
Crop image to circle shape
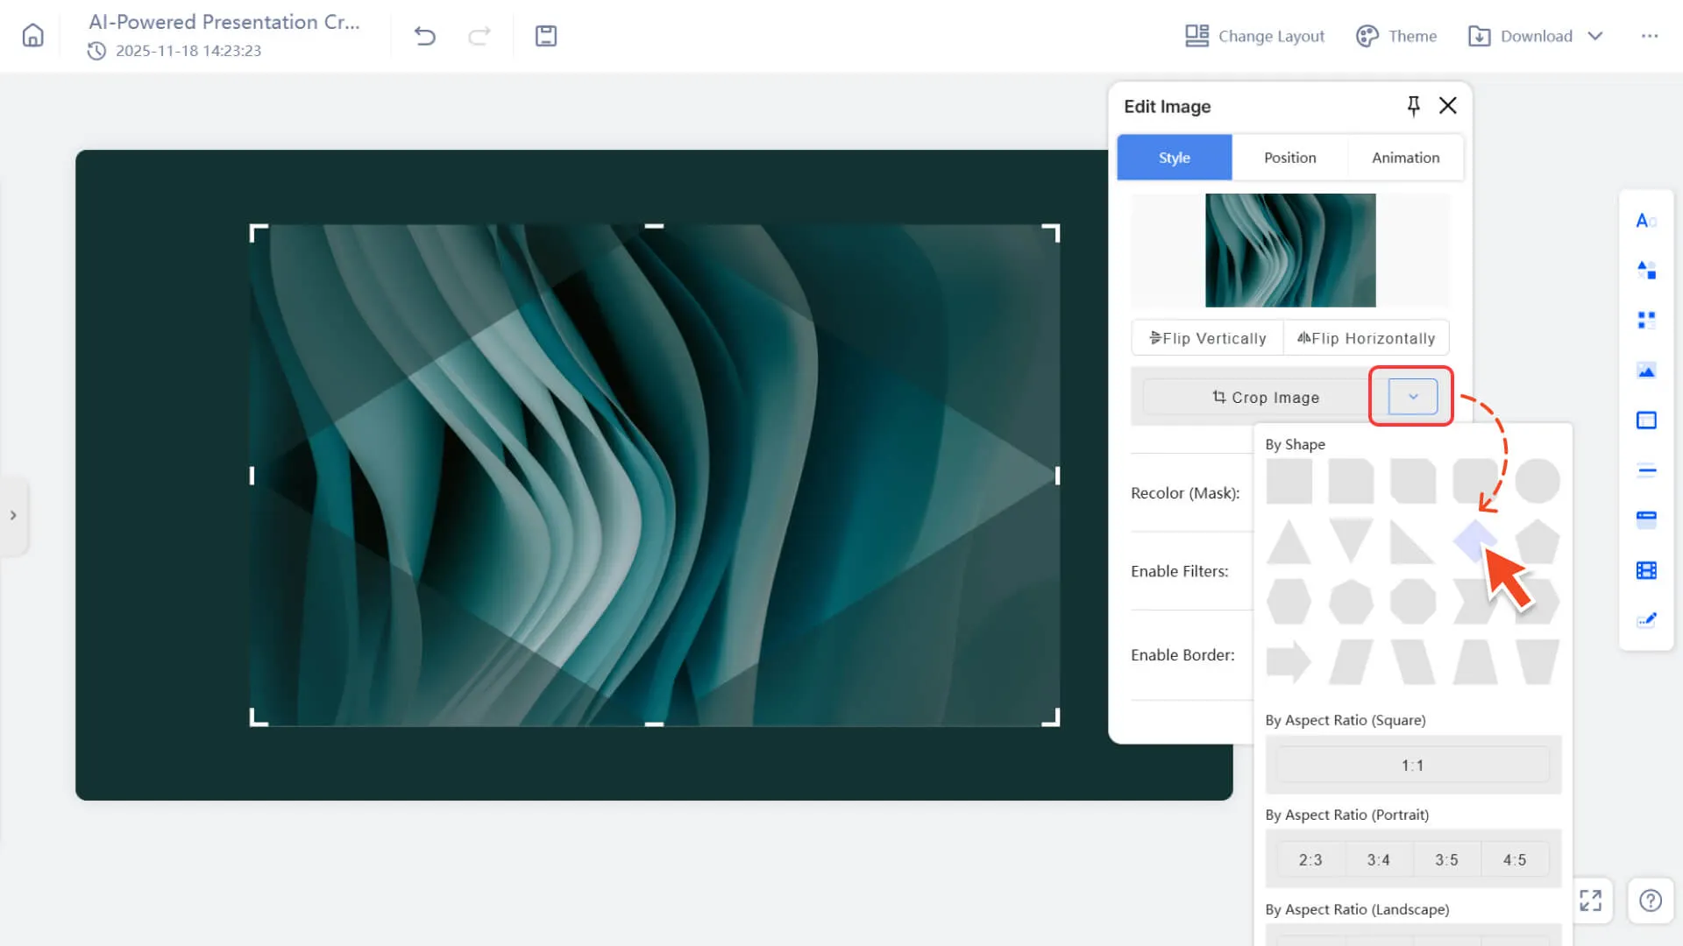click(x=1537, y=481)
